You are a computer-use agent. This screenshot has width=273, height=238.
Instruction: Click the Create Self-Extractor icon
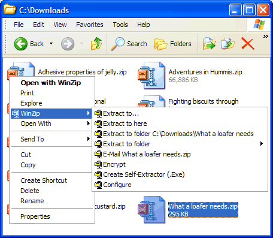click(98, 174)
